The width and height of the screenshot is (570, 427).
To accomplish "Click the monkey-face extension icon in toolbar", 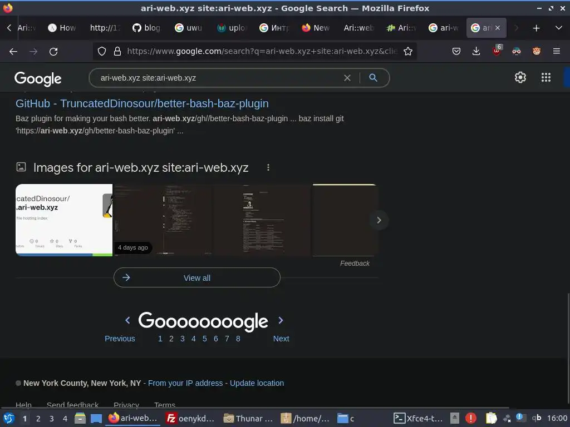I will coord(537,52).
